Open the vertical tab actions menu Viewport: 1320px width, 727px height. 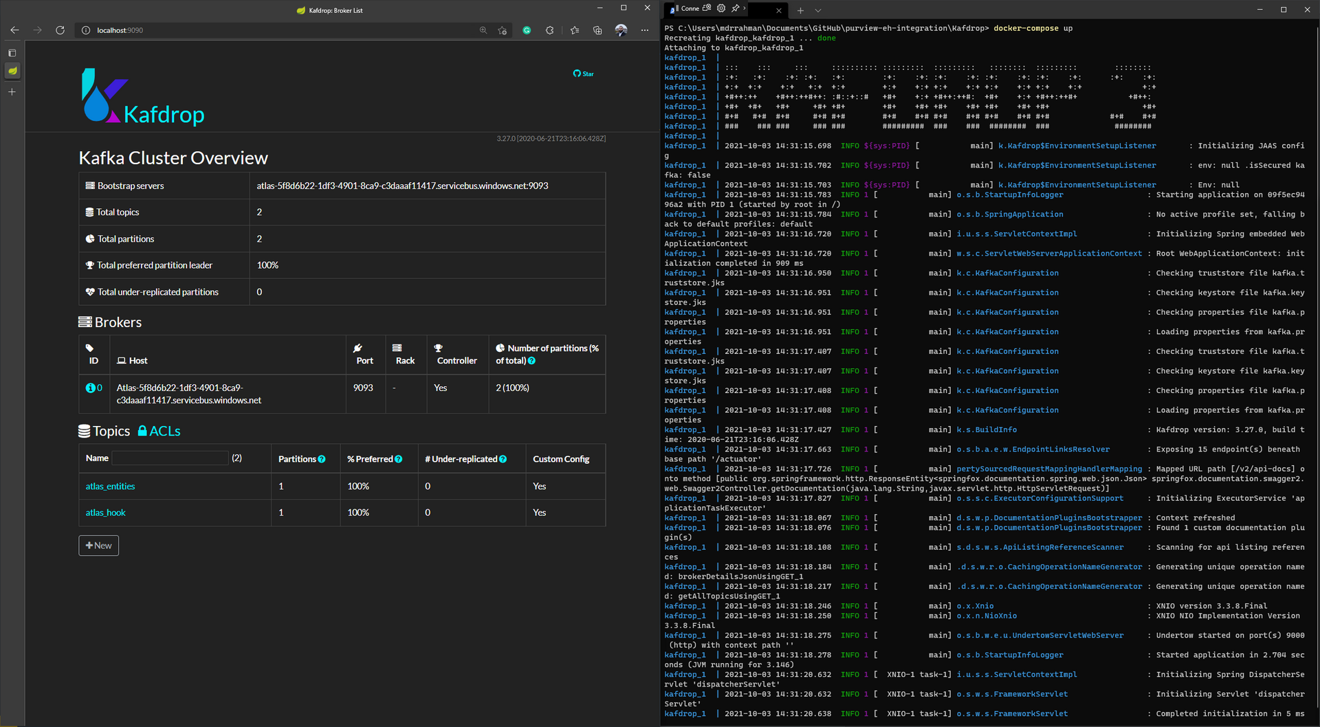click(12, 53)
